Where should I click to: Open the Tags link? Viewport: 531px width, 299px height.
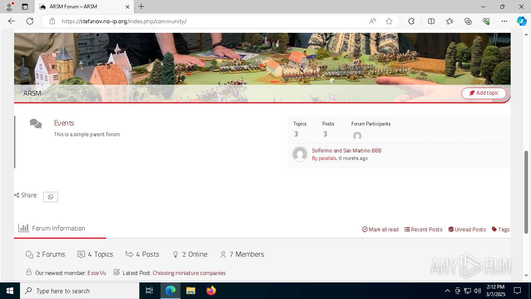[x=501, y=229]
